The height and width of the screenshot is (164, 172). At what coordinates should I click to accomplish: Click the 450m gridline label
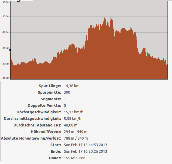pyautogui.click(x=6, y=17)
